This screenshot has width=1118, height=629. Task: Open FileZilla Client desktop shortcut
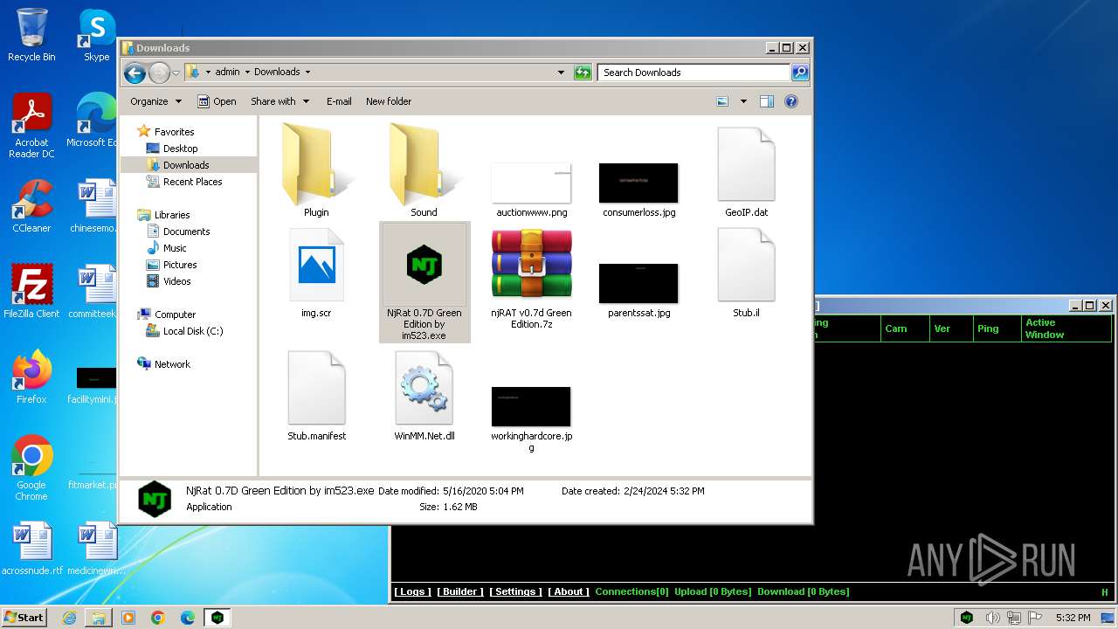31,291
